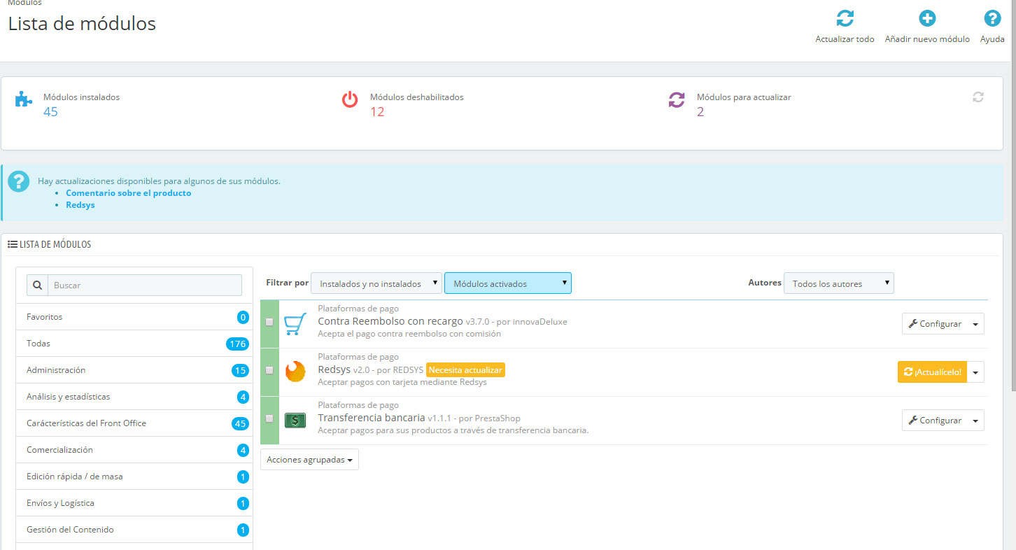The width and height of the screenshot is (1016, 550).
Task: Click the Módulos instalados puzzle icon
Action: [x=24, y=99]
